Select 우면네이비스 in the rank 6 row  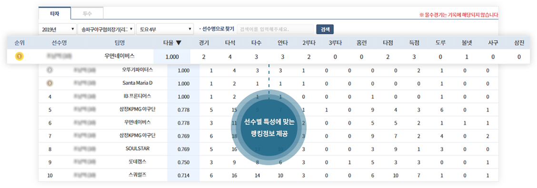click(x=137, y=122)
